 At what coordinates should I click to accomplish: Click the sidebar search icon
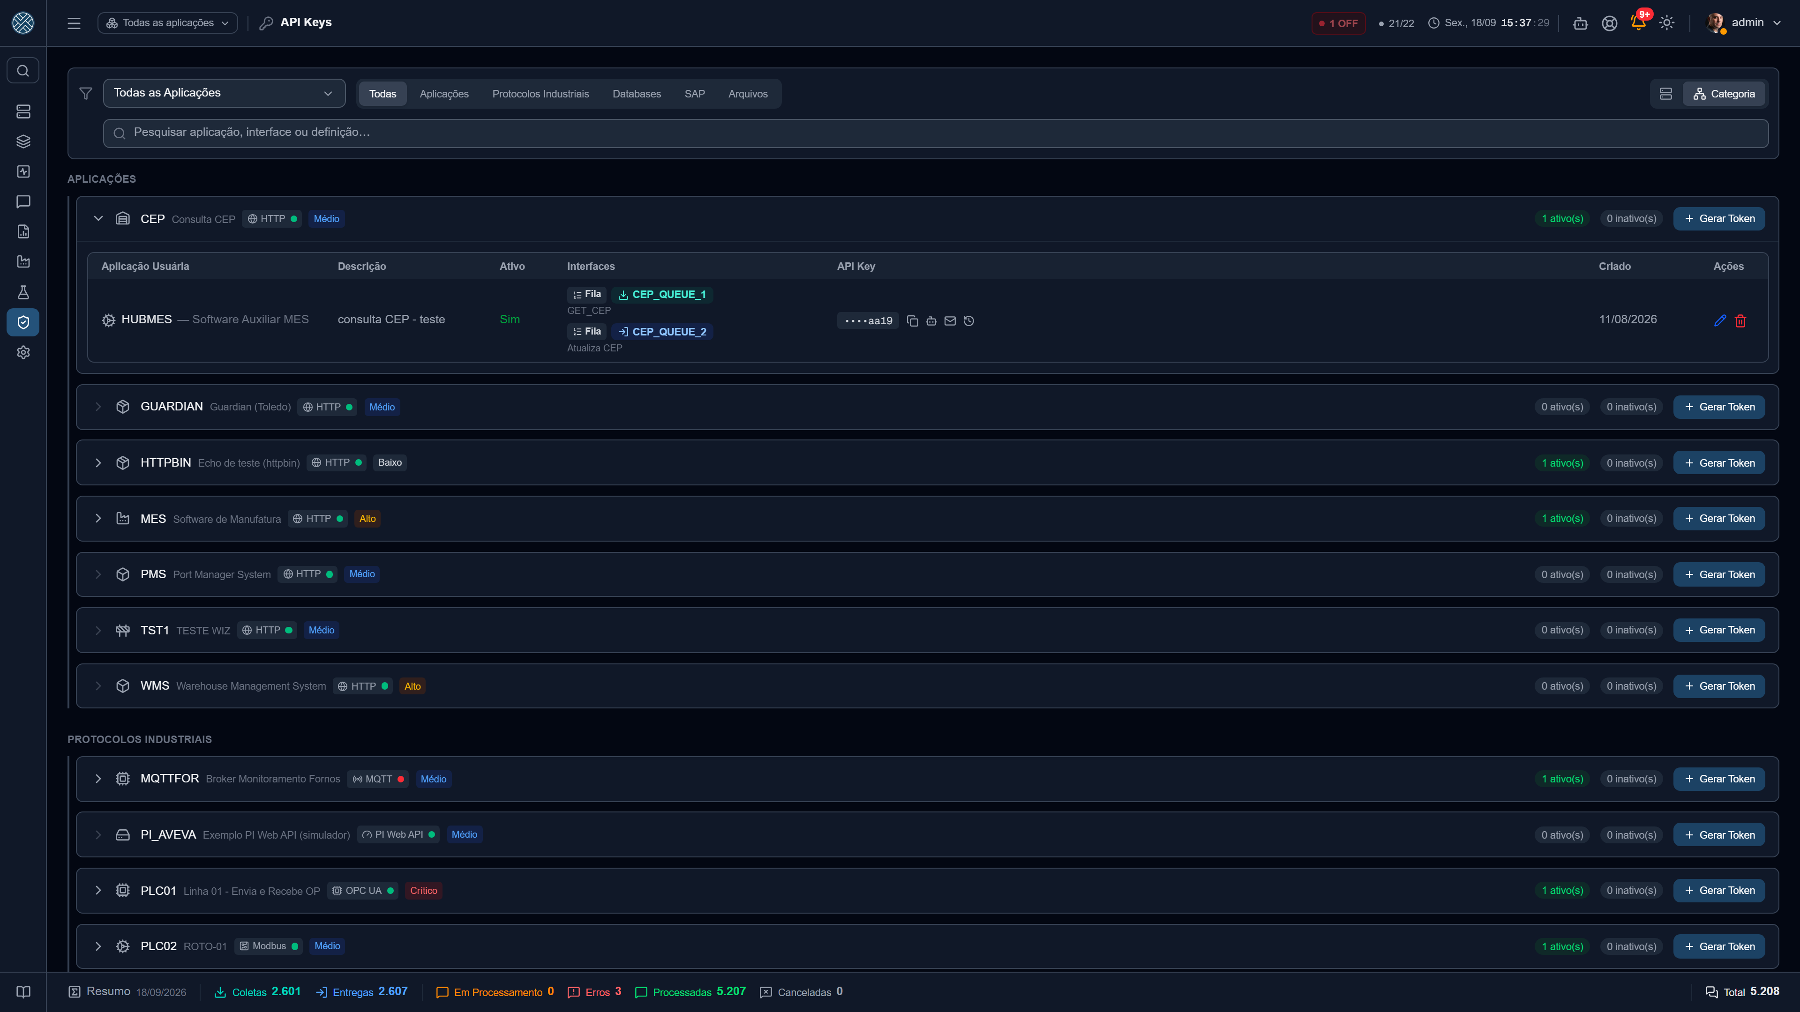[x=23, y=71]
